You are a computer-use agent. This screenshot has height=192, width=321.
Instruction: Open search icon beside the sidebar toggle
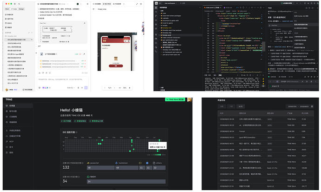point(19,4)
